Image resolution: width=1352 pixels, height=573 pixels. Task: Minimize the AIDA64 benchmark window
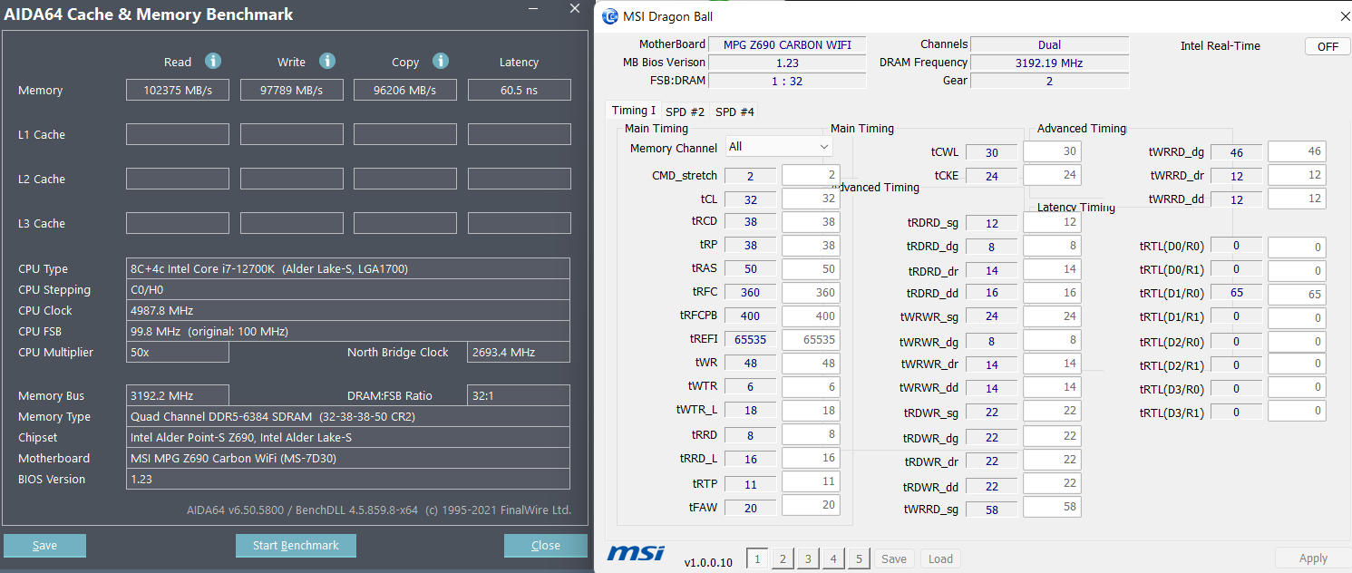tap(531, 8)
